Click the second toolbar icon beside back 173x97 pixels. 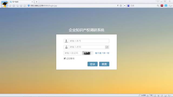click(14, 6)
